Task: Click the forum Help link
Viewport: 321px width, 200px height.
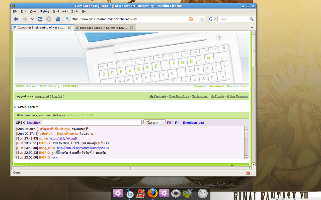Action: (x=244, y=86)
